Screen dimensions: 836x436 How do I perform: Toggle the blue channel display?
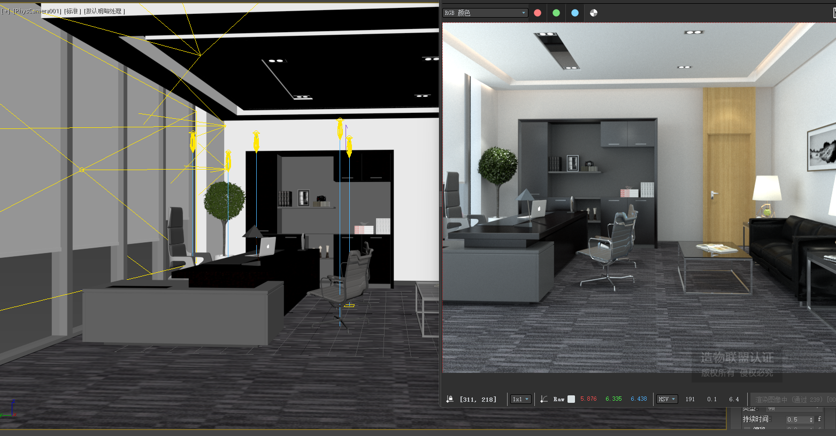point(575,13)
